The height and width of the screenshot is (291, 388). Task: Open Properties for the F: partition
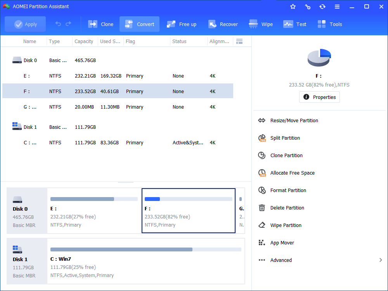319,97
